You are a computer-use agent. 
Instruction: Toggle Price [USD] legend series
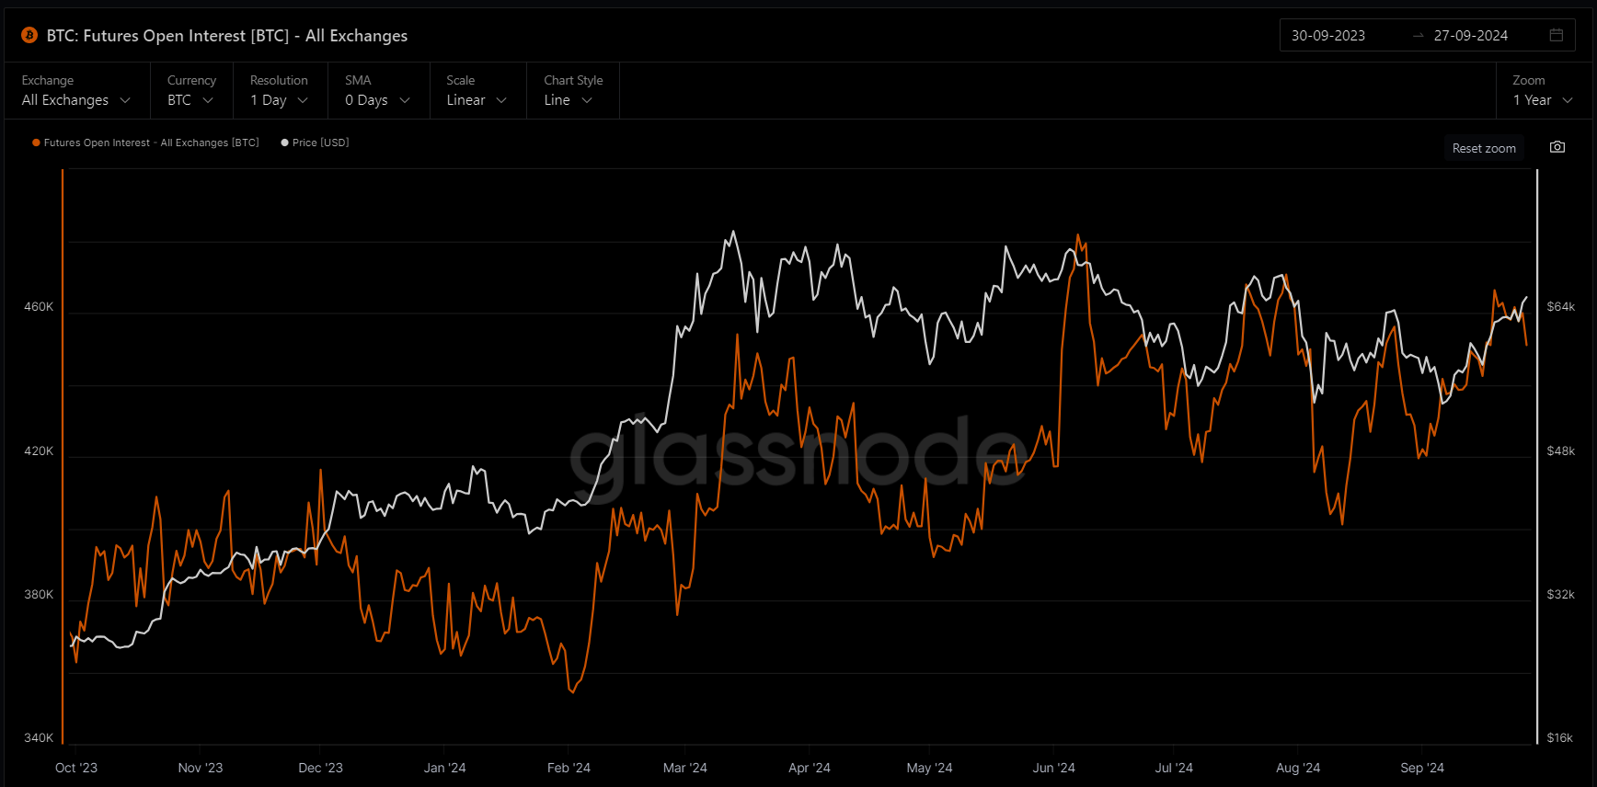point(315,143)
